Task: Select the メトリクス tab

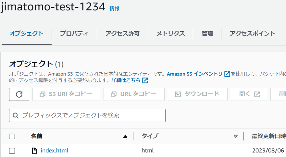Action: click(x=170, y=33)
